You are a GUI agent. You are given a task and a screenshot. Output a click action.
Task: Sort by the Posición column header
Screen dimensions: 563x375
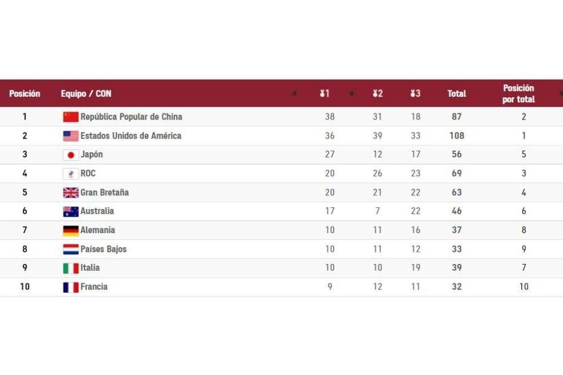click(25, 93)
